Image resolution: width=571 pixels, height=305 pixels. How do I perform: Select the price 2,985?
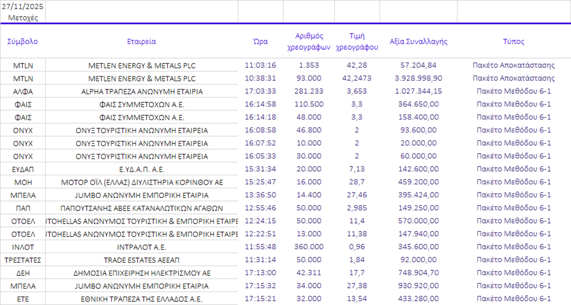tap(357, 208)
